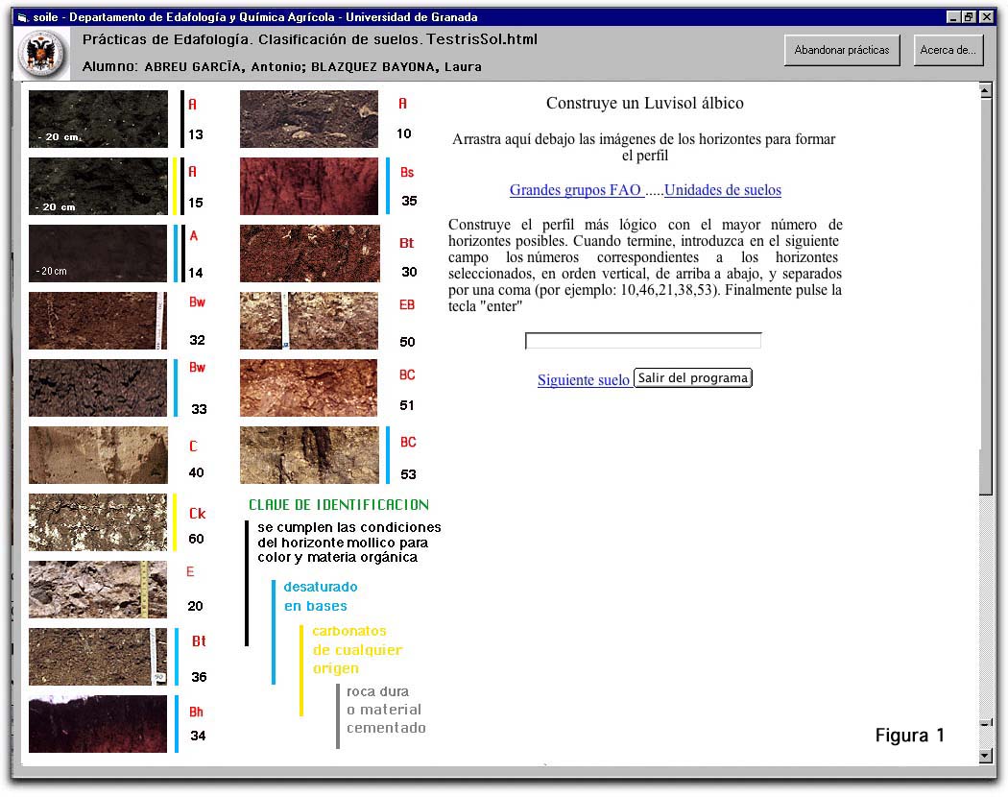Open the Unidades de suelos link

(x=723, y=190)
